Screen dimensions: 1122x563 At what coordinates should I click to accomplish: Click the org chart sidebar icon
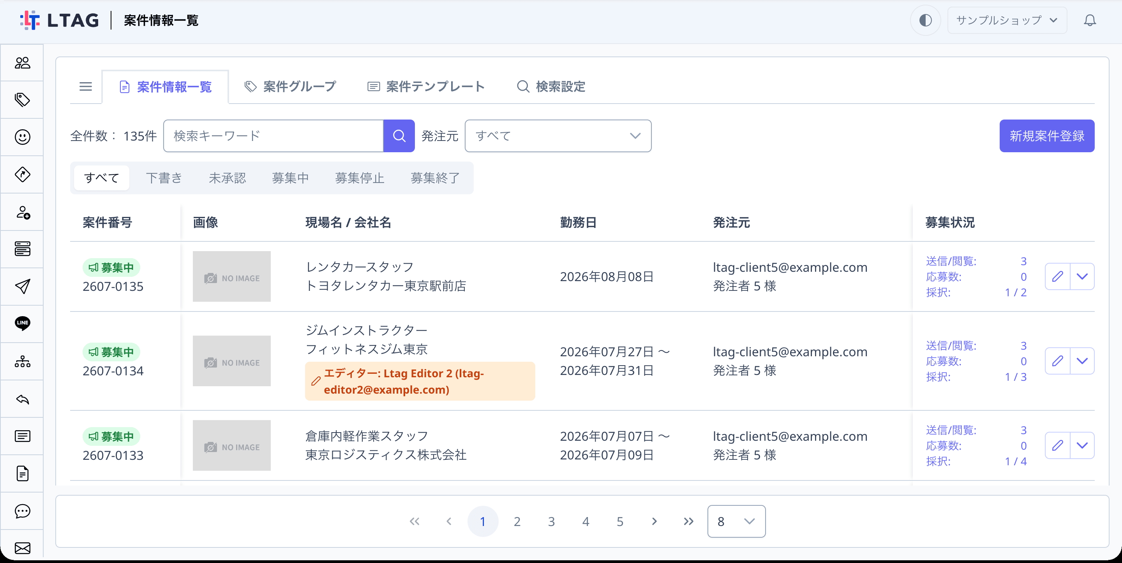coord(22,361)
